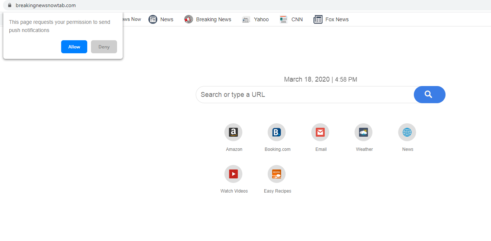Open the News link in top toolbar
Viewport: 491px width, 241px height.
pyautogui.click(x=167, y=19)
